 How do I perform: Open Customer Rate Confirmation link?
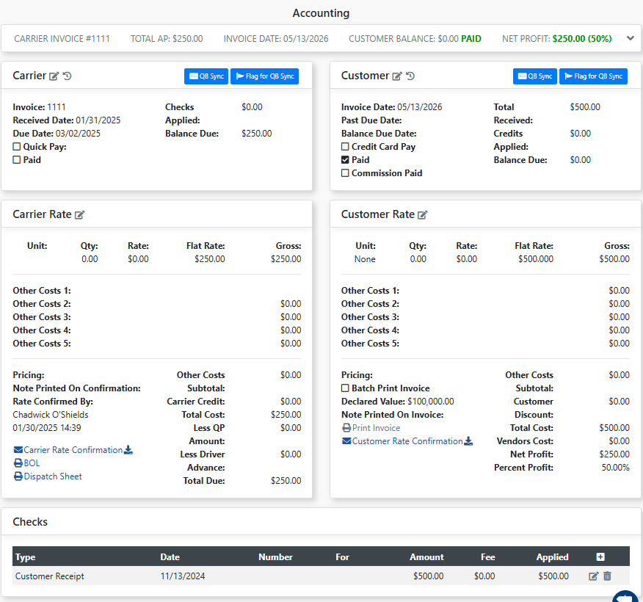407,441
